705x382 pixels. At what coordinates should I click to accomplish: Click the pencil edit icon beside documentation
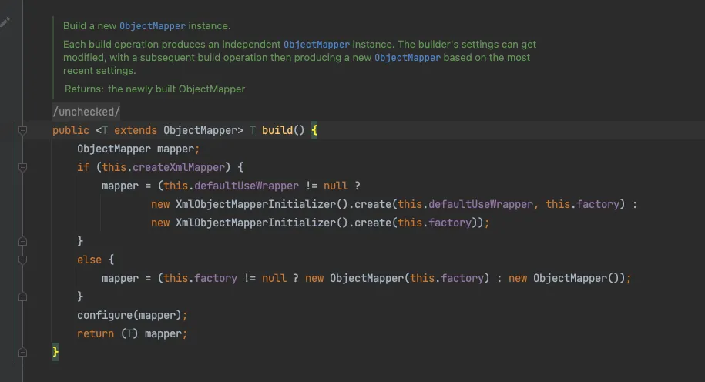pos(5,22)
